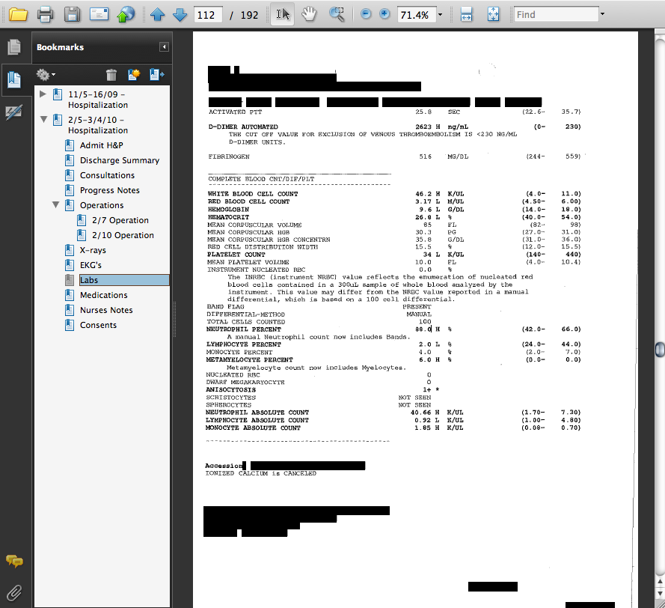Save the file with floppy disk icon
This screenshot has width=665, height=608.
[x=72, y=14]
